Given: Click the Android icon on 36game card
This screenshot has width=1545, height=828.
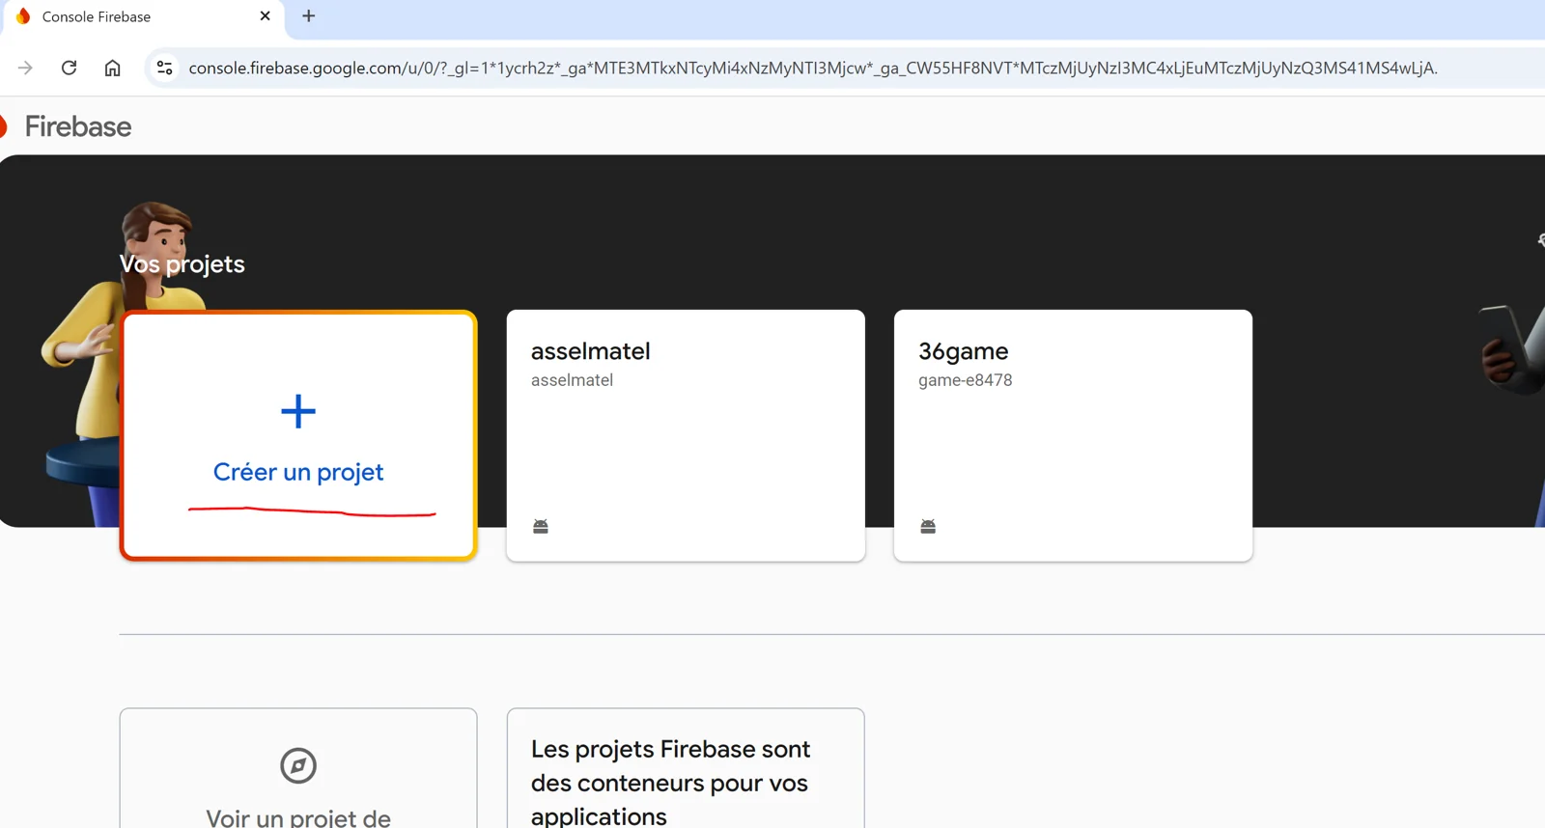Looking at the screenshot, I should [928, 526].
